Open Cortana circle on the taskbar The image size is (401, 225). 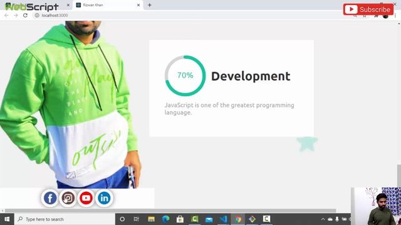(x=122, y=219)
